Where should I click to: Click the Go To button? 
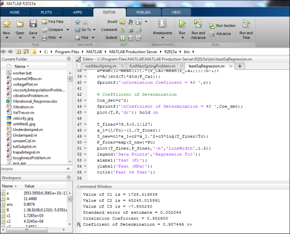(x=83, y=30)
